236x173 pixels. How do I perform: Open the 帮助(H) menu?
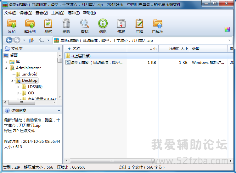89,13
